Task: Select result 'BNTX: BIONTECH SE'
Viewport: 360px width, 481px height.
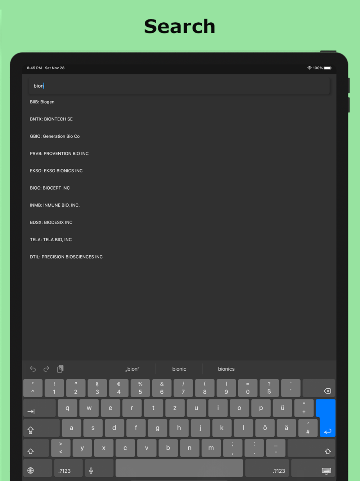Action: [51, 119]
